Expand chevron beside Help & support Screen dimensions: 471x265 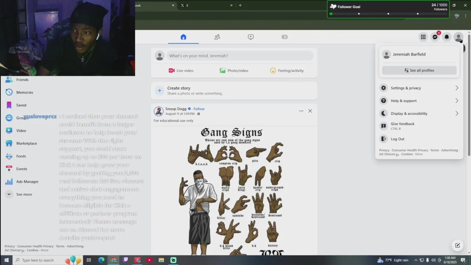(x=457, y=101)
